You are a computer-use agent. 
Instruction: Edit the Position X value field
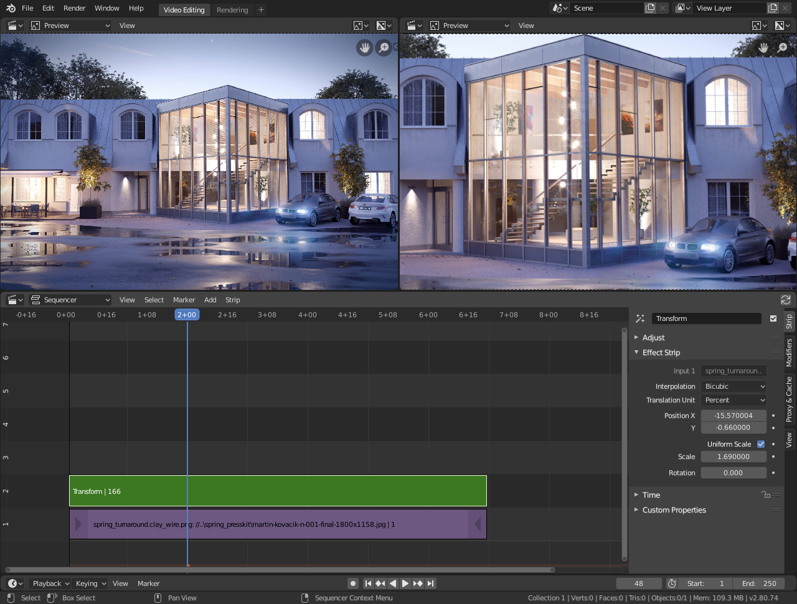point(733,415)
